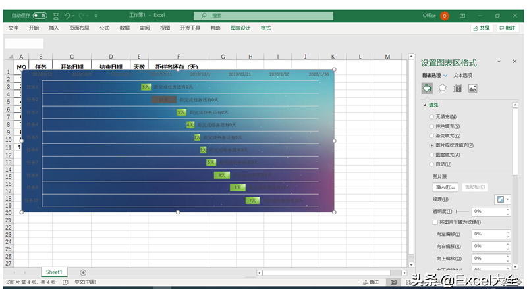The image size is (527, 296).
Task: Collapse the 填充 section triangle
Action: coord(425,105)
